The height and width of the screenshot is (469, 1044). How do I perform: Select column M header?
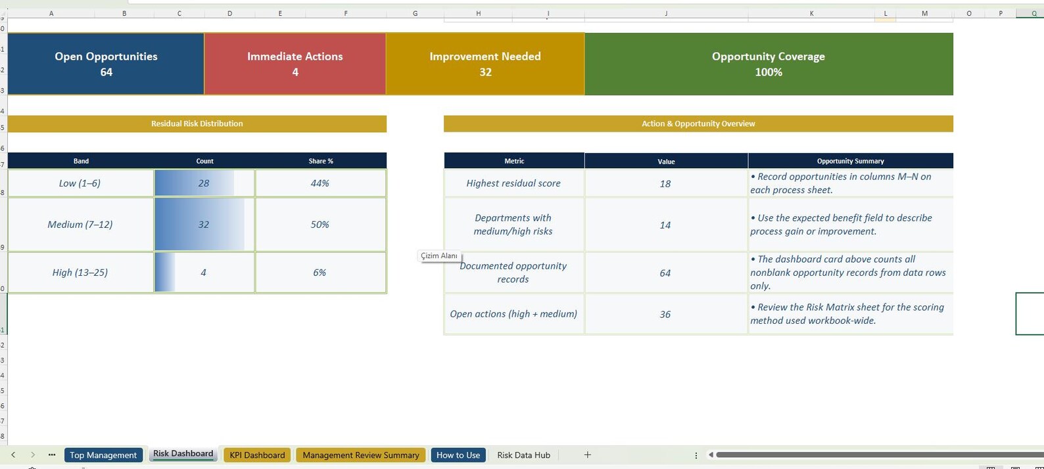924,13
